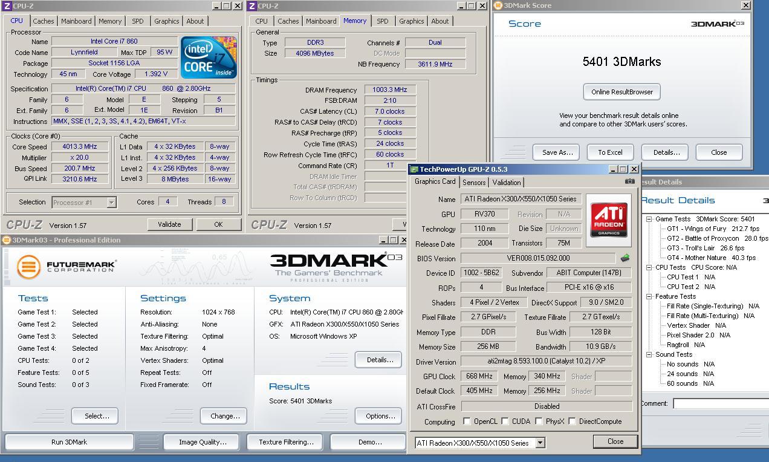Select GT3 - Troll's Lair row

coord(706,248)
